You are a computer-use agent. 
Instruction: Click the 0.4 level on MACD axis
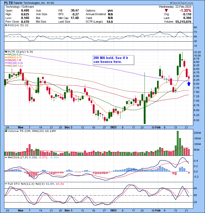click(196, 161)
